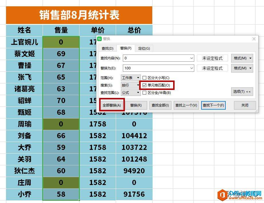Select the total cell 91756
This screenshot has width=264, height=203.
pyautogui.click(x=134, y=194)
